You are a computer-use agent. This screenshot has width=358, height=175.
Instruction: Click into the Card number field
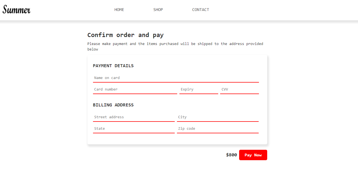pyautogui.click(x=135, y=89)
